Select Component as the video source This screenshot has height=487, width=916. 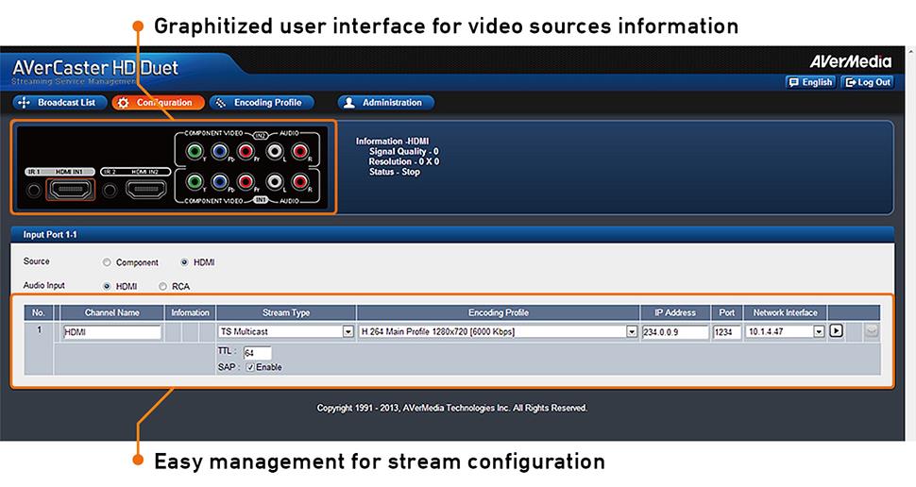pos(107,262)
